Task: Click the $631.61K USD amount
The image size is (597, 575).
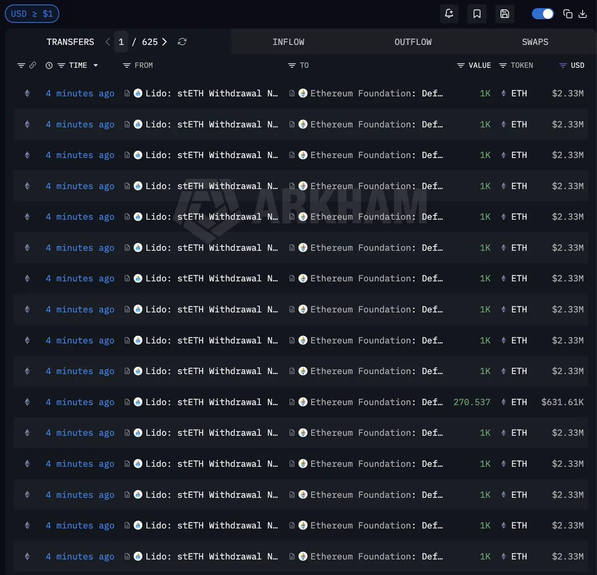Action: pyautogui.click(x=563, y=402)
